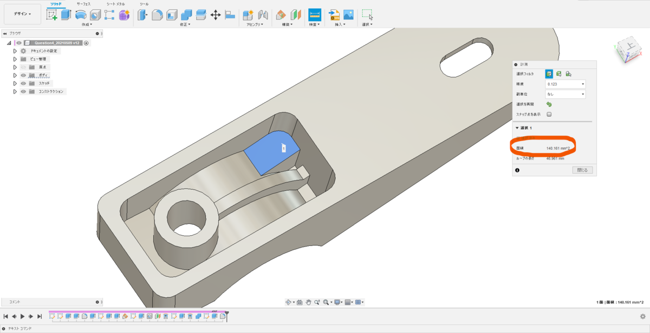The image size is (650, 333).
Task: Select the Create Sketch tool
Action: pos(52,15)
